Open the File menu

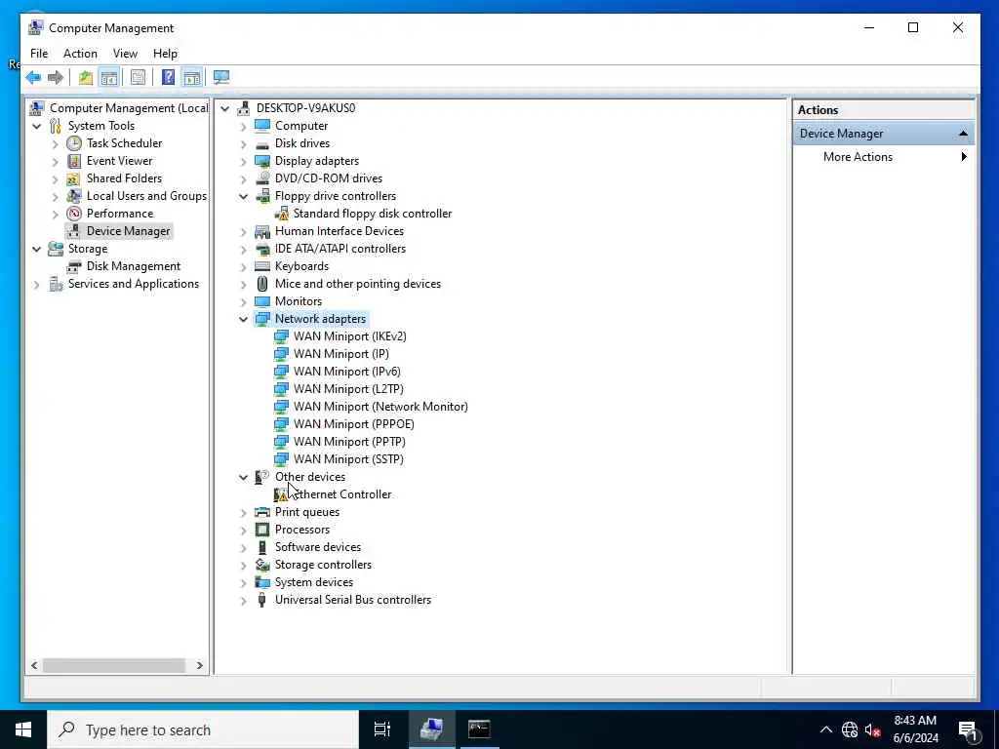[x=39, y=54]
